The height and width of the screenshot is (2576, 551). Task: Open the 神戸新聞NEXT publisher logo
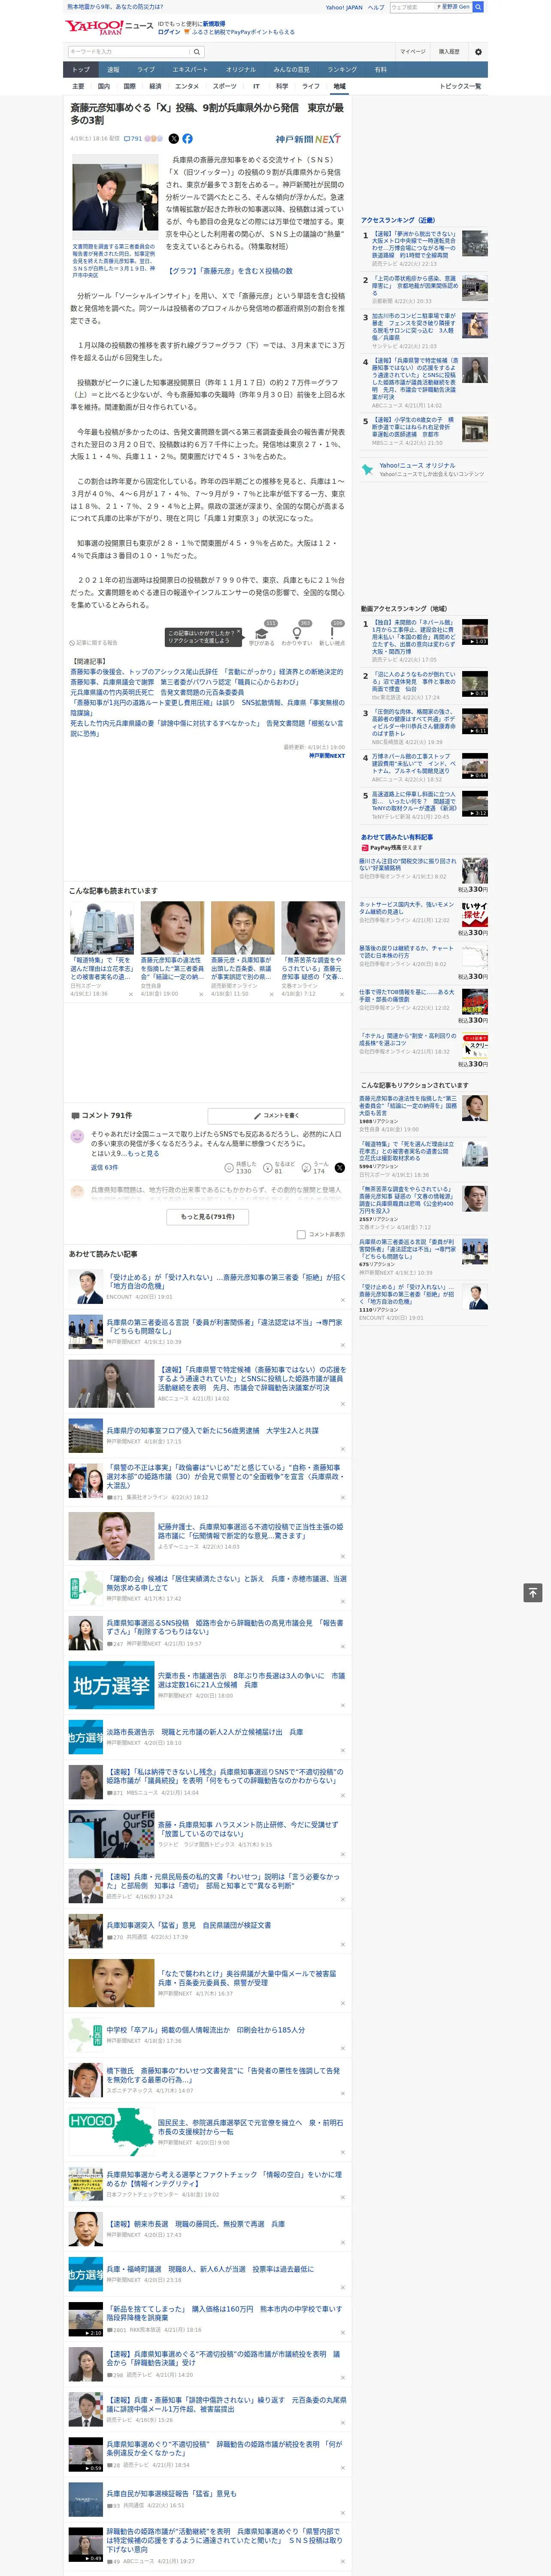click(308, 139)
